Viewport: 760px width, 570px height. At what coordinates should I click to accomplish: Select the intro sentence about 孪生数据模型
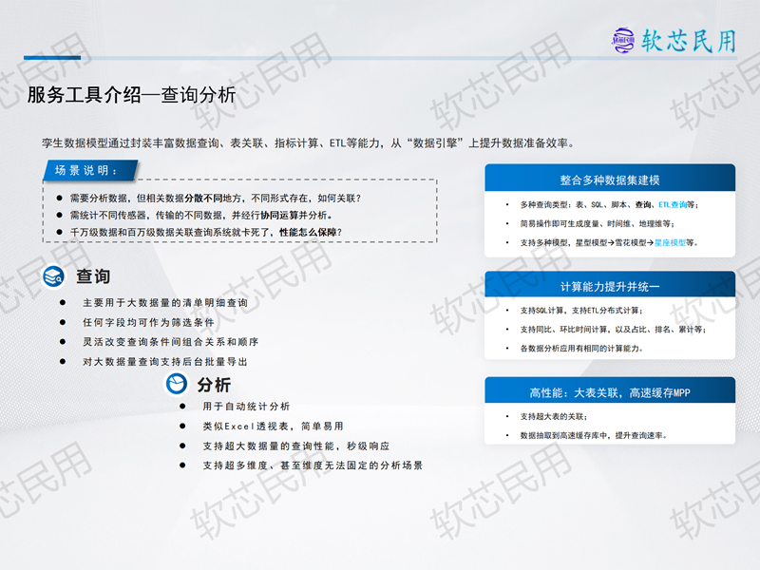pos(308,143)
